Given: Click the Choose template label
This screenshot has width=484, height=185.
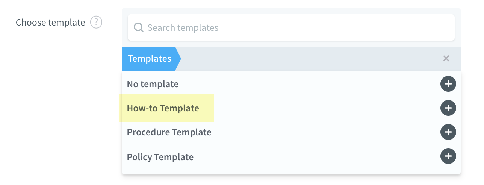Looking at the screenshot, I should 50,23.
